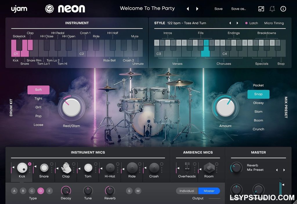297x204 pixels.
Task: Choose kick type E
Action: (x=49, y=191)
